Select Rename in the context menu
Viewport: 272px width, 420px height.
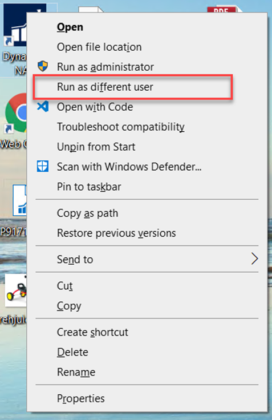coord(76,372)
